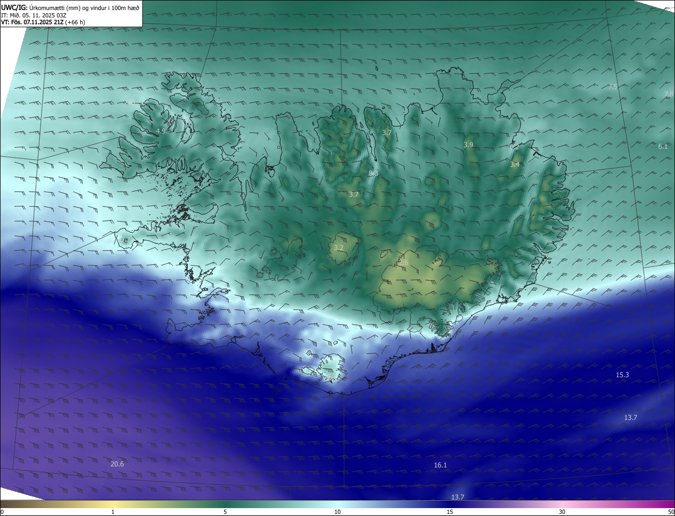Viewport: 675px width, 516px height.
Task: Select the 15.3 value label over the ocean
Action: (622, 375)
